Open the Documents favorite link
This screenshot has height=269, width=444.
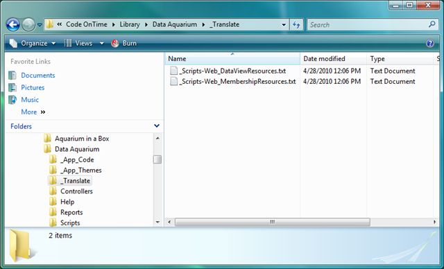(38, 76)
